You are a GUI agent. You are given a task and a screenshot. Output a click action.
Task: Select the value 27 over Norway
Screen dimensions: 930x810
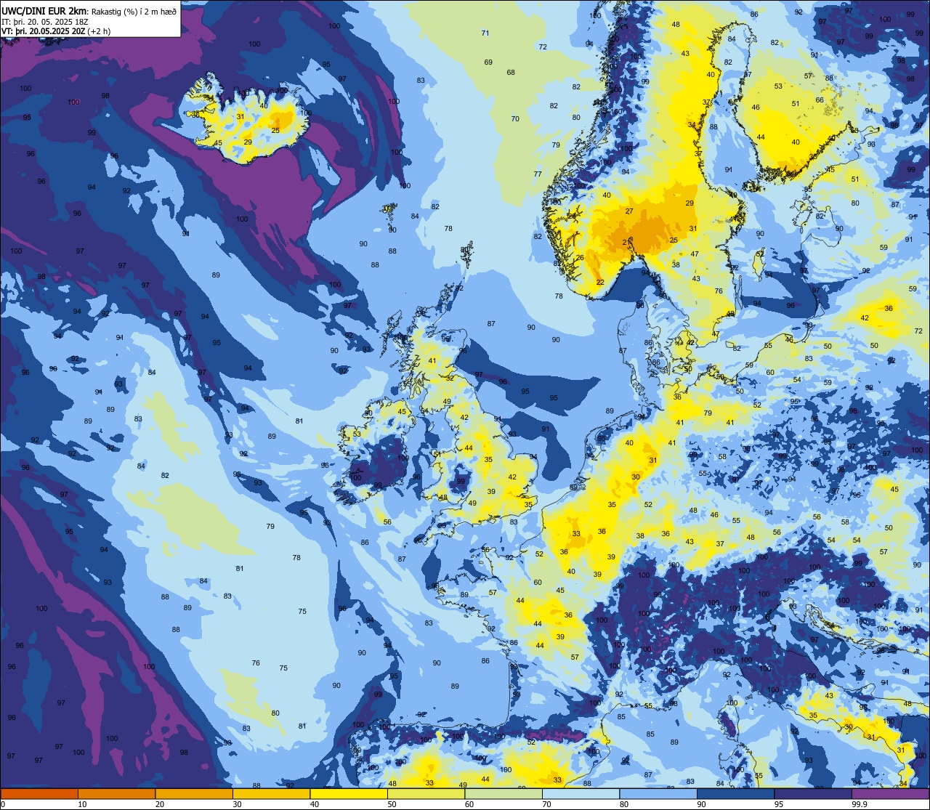click(x=629, y=212)
